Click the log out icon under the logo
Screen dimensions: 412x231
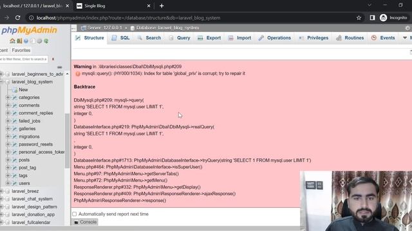click(19, 41)
